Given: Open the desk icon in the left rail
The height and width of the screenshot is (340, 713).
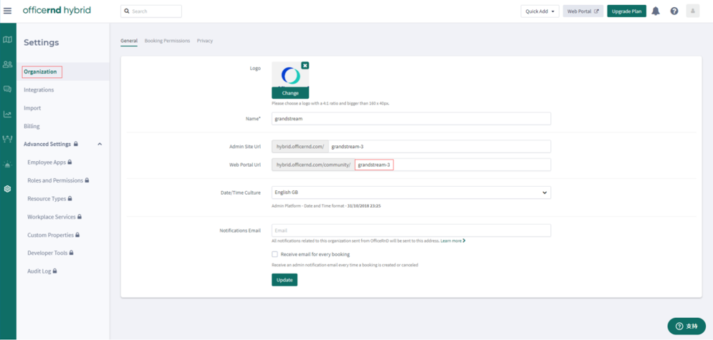Looking at the screenshot, I should [x=7, y=139].
